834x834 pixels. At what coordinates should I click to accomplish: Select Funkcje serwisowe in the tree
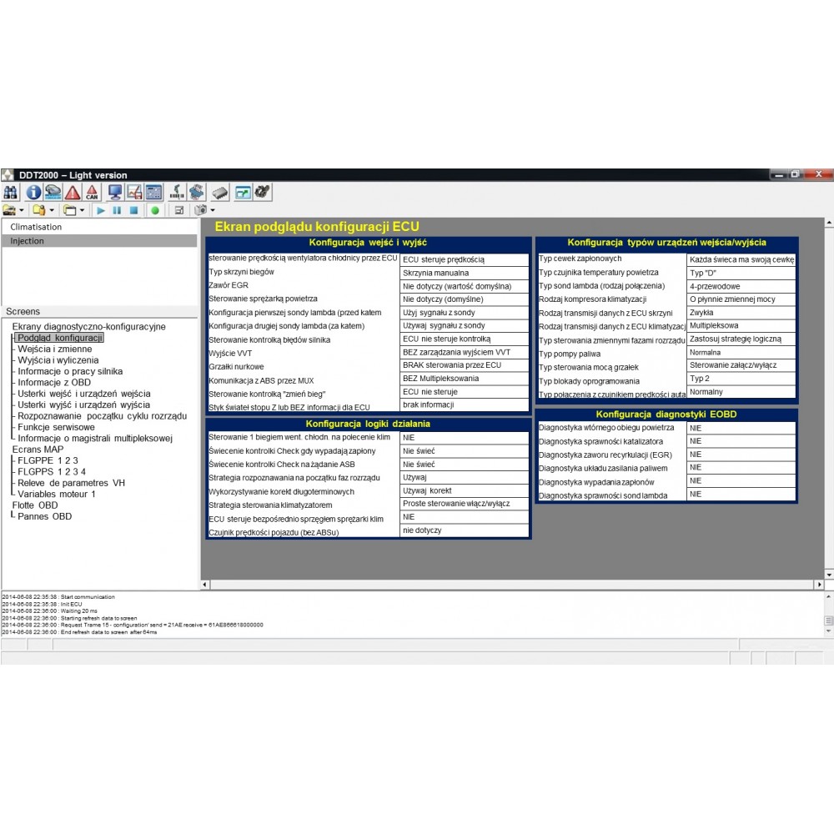57,427
